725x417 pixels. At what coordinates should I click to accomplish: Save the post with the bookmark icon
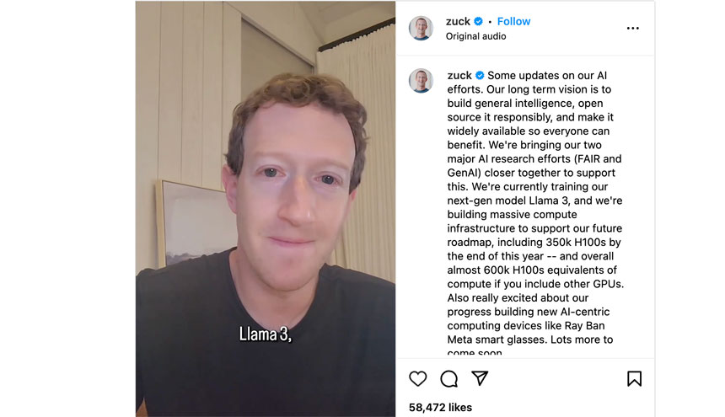tap(634, 379)
